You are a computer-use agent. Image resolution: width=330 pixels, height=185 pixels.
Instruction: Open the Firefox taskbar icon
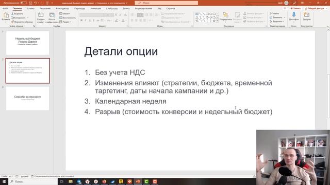tap(104, 181)
